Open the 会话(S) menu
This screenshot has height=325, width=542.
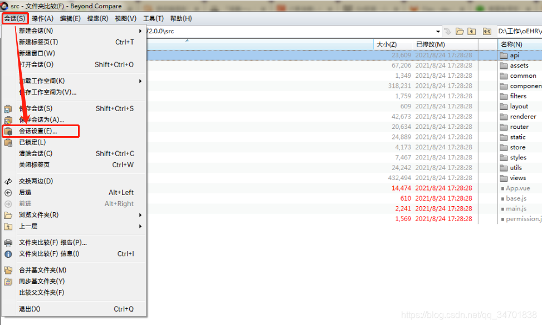pyautogui.click(x=15, y=18)
